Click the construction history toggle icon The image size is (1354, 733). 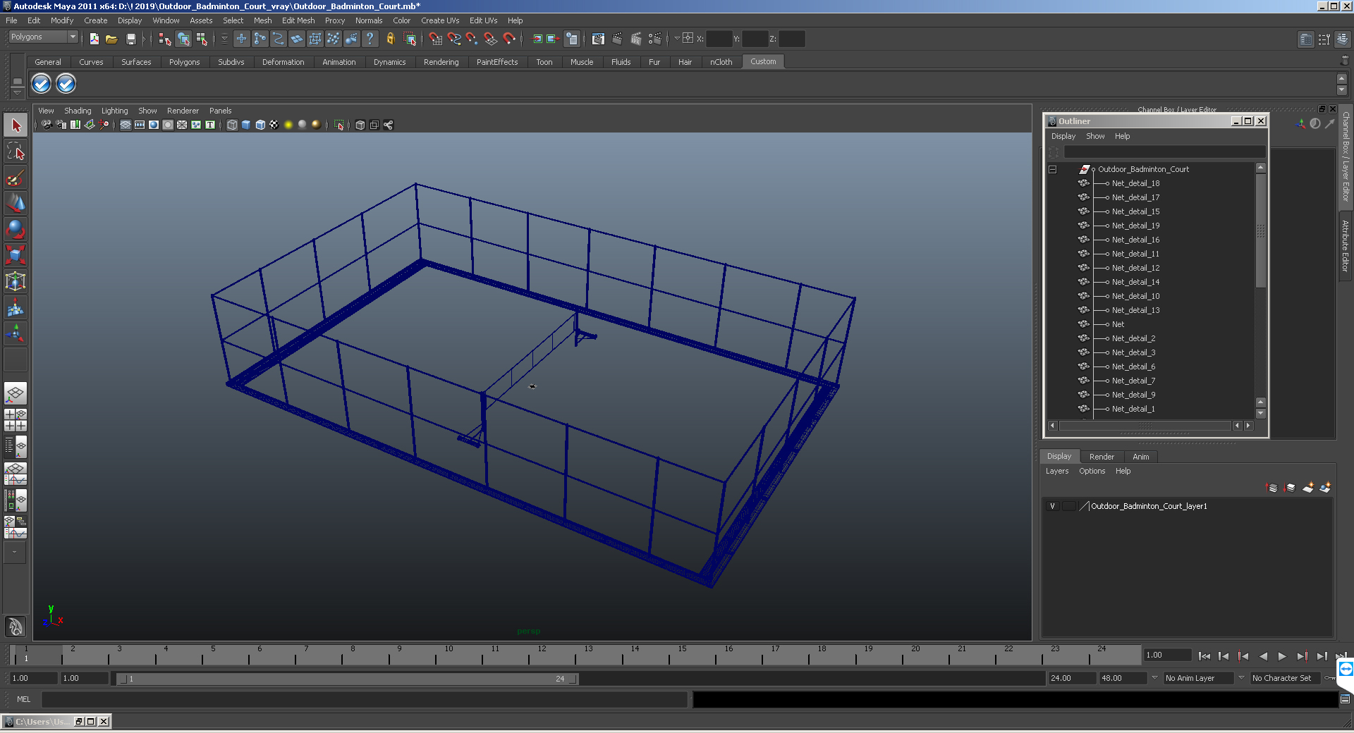pos(572,39)
